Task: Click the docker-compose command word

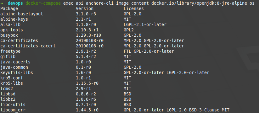Action: tap(43, 3)
